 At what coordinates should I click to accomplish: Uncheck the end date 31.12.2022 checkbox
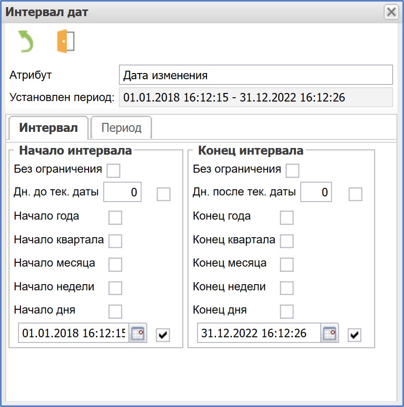(354, 335)
